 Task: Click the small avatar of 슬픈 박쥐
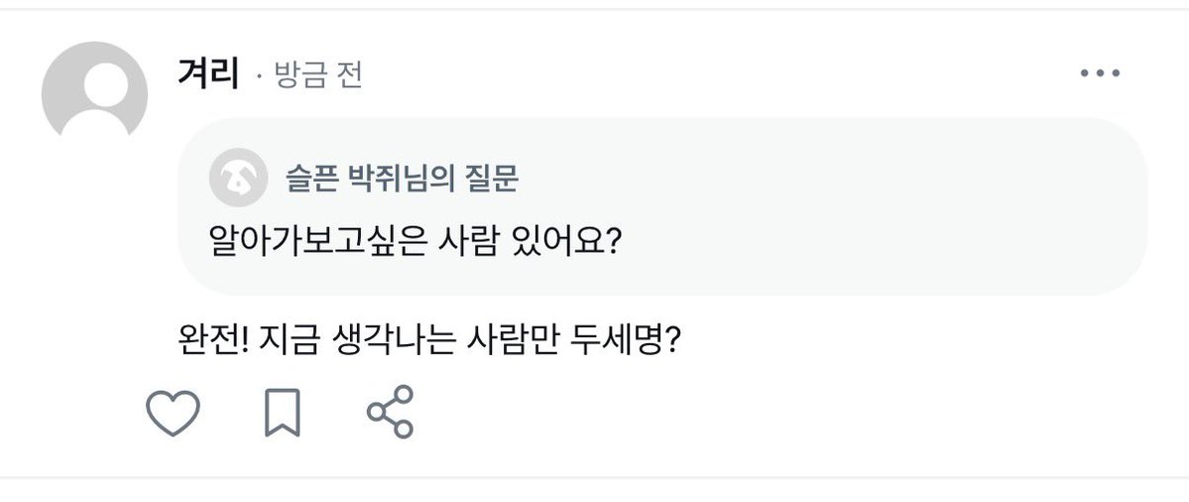(238, 178)
